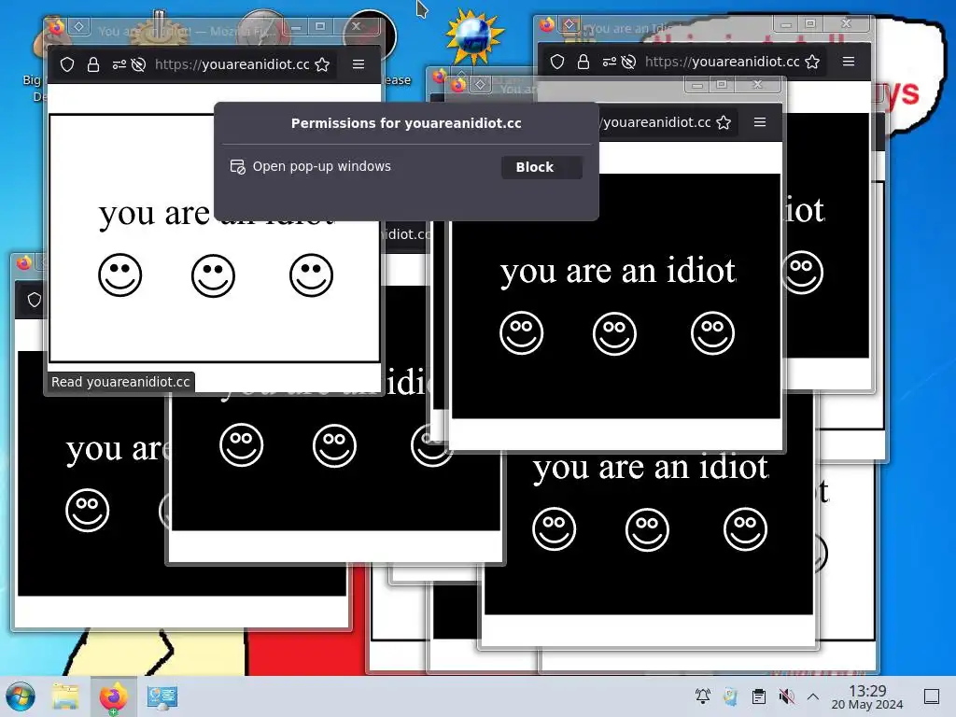The height and width of the screenshot is (717, 956).
Task: Click the bookmark star in the middle Firefox window
Action: [724, 122]
